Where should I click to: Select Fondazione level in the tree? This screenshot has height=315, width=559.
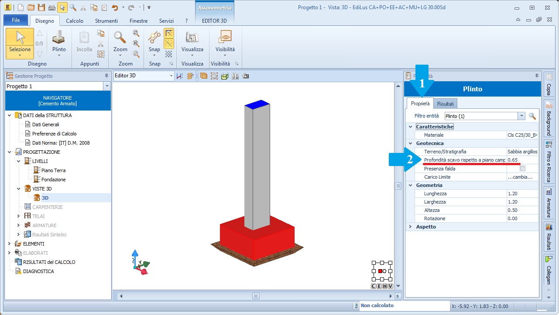(x=53, y=180)
